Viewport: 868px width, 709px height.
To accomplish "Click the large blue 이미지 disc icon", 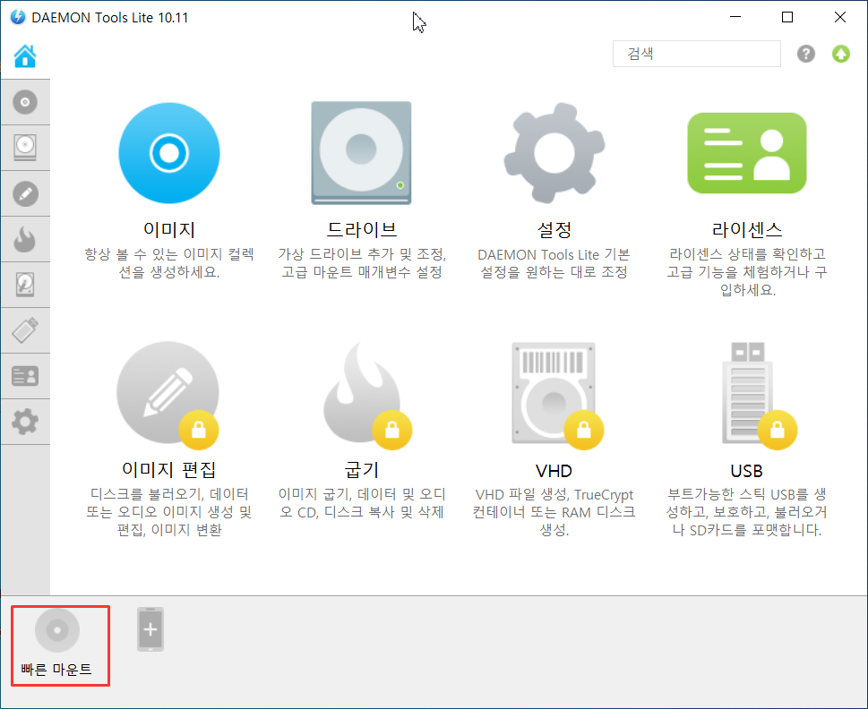I will (x=168, y=153).
